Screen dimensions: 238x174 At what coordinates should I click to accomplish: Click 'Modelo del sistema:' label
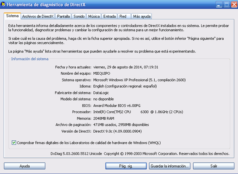76,99
